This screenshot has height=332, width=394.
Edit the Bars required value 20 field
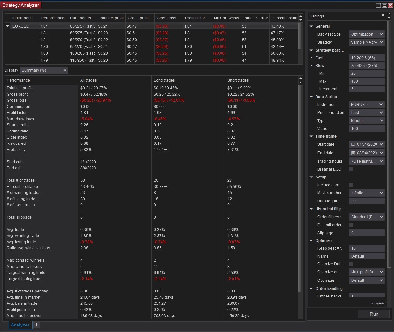(367, 201)
